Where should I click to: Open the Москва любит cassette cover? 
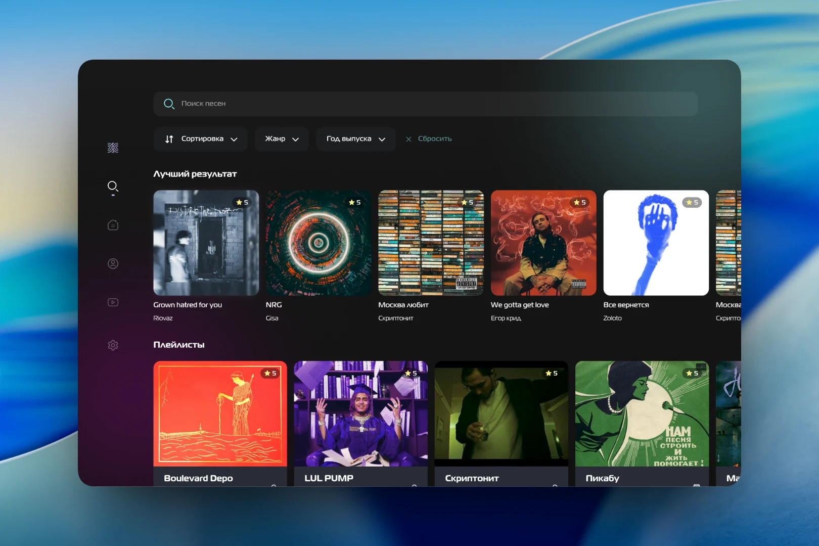coord(431,243)
